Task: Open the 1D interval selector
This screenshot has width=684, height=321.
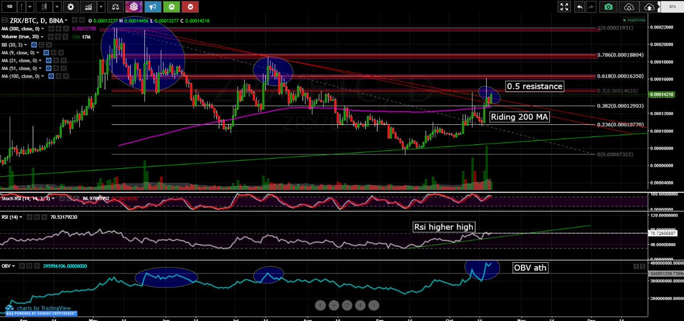Action: [x=9, y=6]
